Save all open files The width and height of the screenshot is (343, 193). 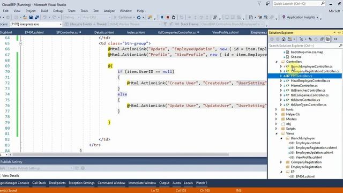pyautogui.click(x=37, y=17)
